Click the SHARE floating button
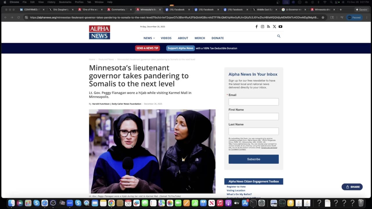Viewport: 372px width, 209px height. (352, 187)
